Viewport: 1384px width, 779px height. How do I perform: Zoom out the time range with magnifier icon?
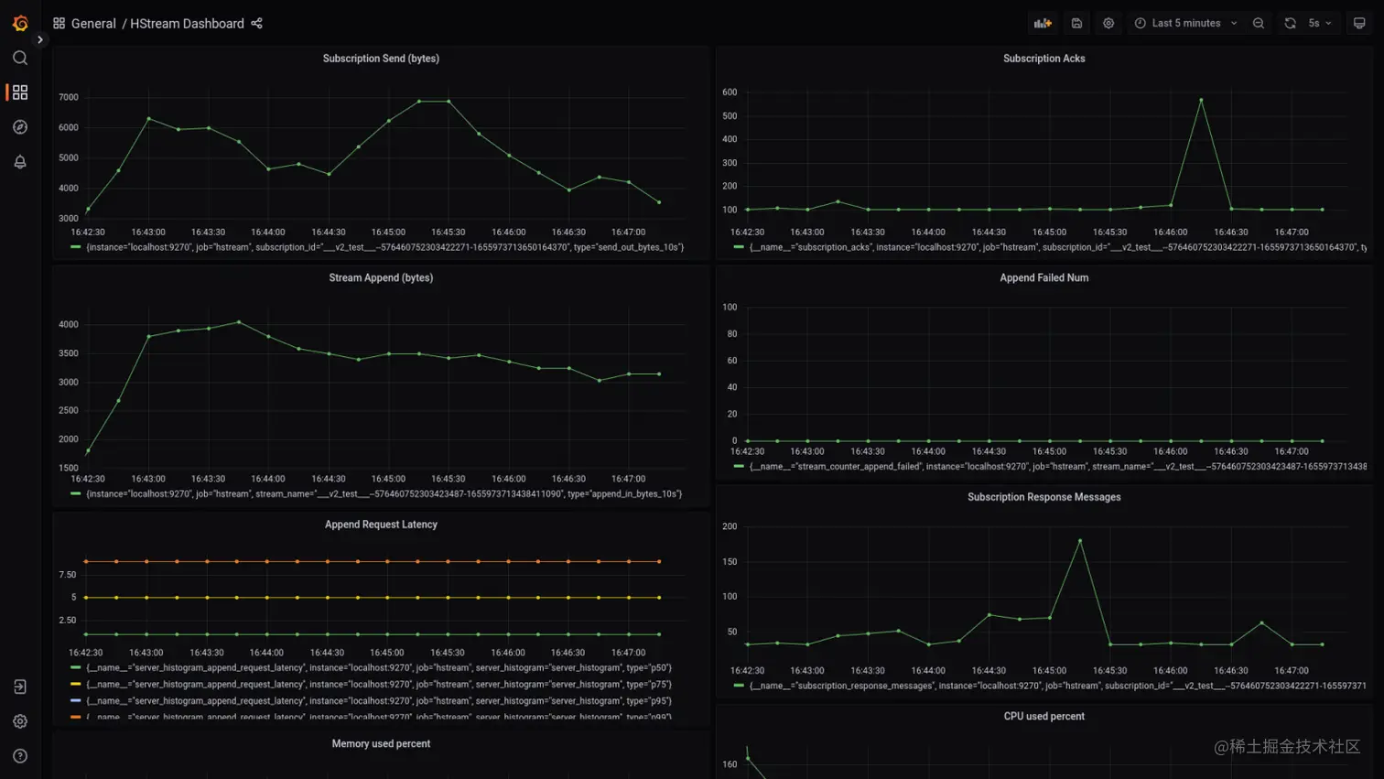tap(1258, 23)
